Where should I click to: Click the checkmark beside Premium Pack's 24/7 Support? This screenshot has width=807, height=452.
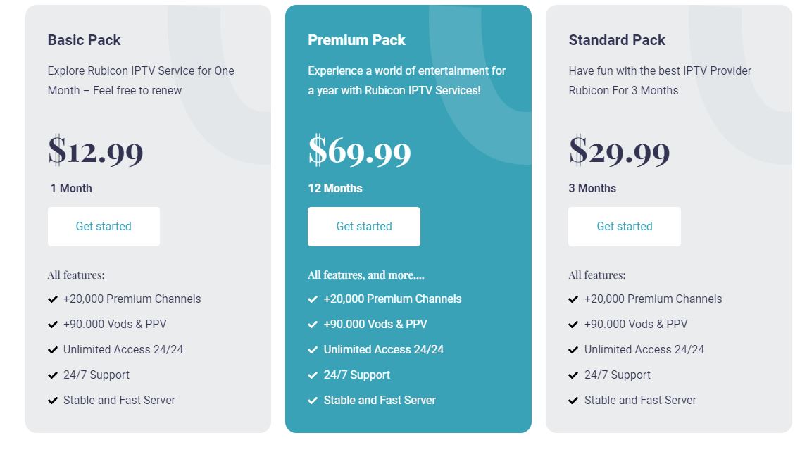[x=313, y=375]
